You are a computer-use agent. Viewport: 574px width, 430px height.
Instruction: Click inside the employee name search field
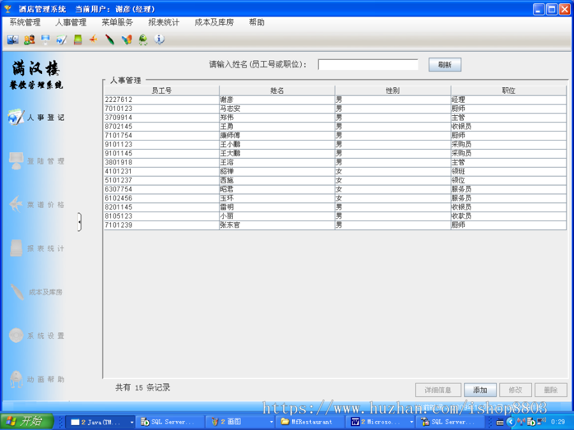coord(368,64)
